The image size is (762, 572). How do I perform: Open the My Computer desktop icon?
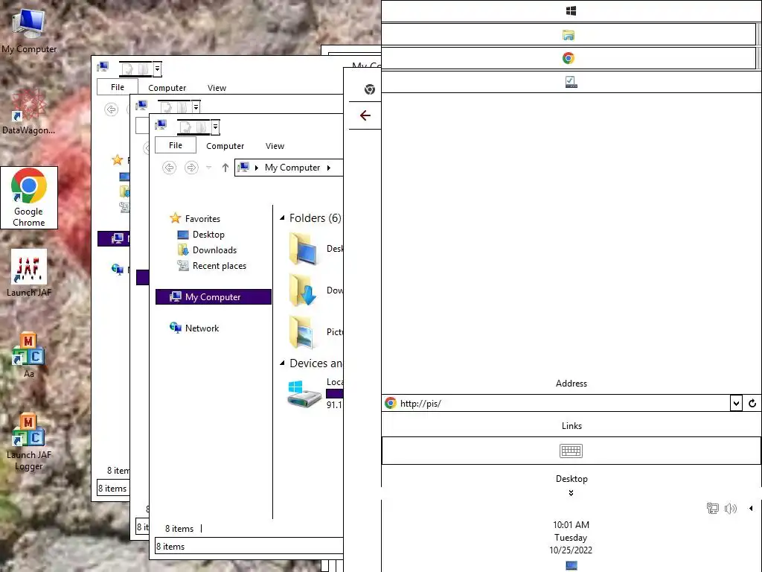coord(29,30)
